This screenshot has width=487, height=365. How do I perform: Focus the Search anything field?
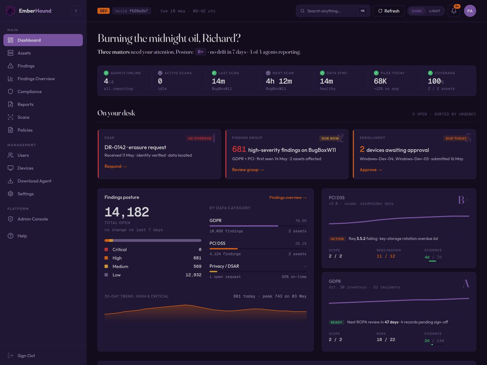[x=333, y=11]
